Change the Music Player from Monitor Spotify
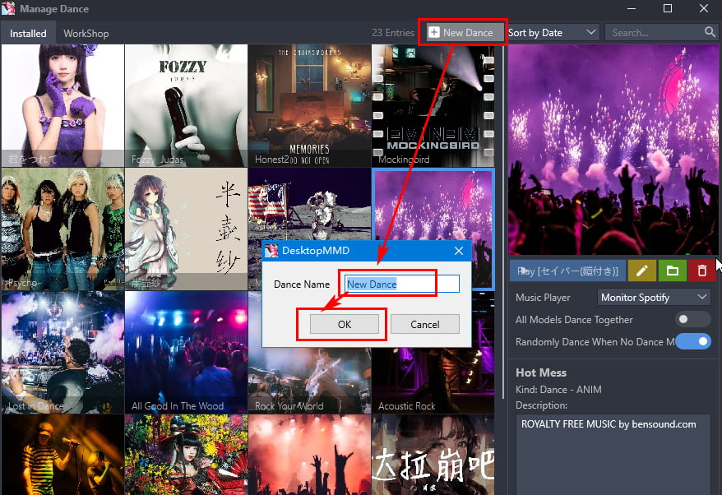This screenshot has height=495, width=722. 654,297
